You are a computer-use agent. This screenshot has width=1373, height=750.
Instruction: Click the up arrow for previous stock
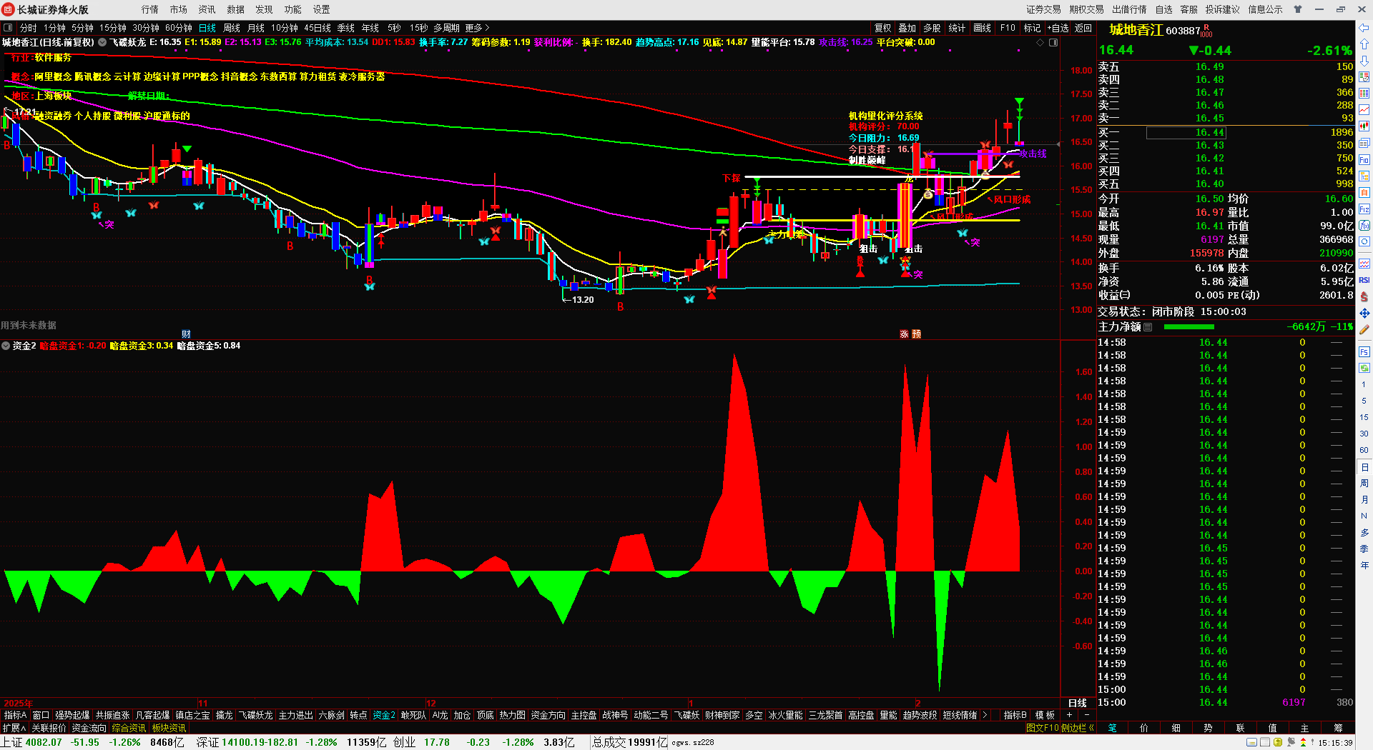(1364, 44)
